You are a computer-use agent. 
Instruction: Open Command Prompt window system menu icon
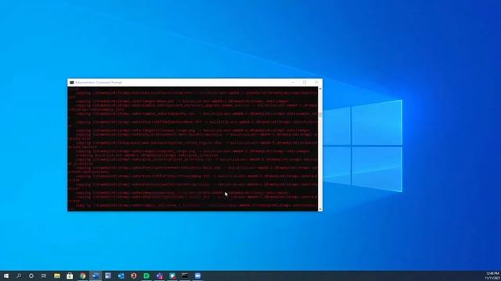(71, 82)
